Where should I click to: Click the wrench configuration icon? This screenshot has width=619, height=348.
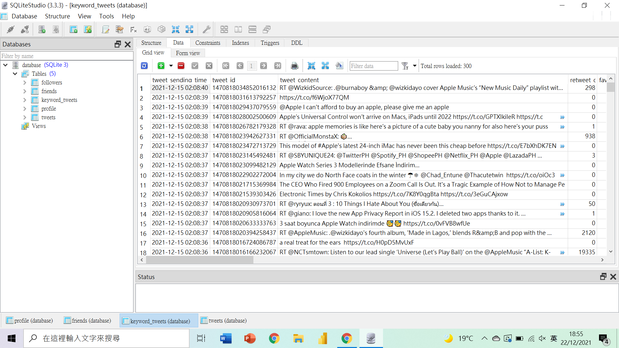(x=206, y=30)
